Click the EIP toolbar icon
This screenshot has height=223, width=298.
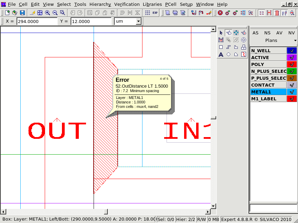155,13
